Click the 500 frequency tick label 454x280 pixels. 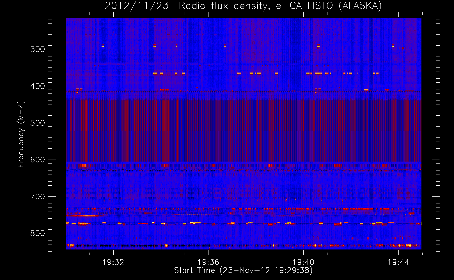click(38, 123)
